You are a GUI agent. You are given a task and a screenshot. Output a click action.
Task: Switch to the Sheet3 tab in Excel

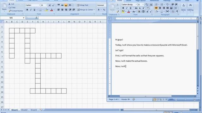click(x=34, y=110)
